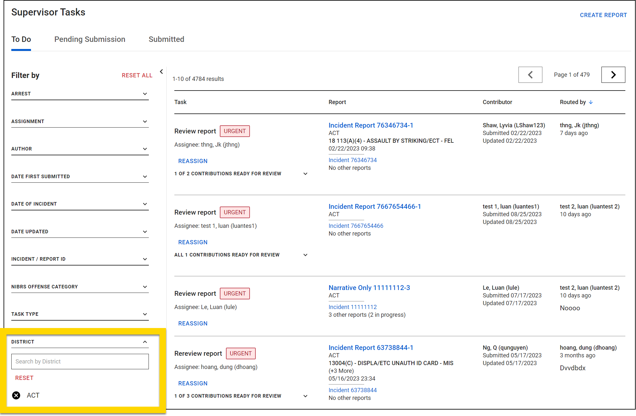Open Incident 11111112 link

point(353,307)
